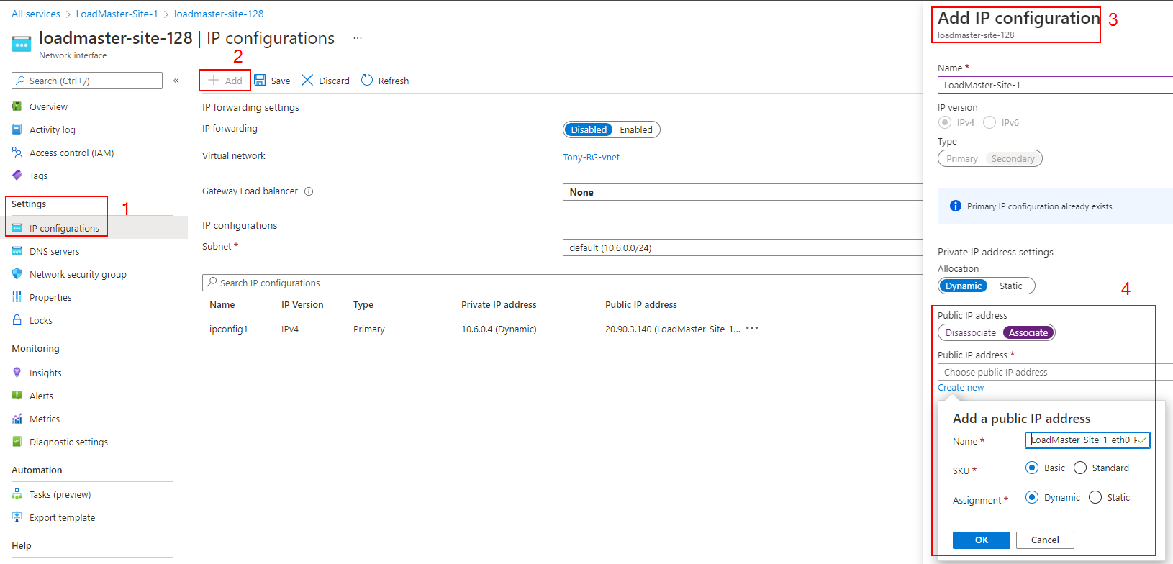Click the Refresh circular arrow icon
The width and height of the screenshot is (1173, 564).
pos(367,80)
